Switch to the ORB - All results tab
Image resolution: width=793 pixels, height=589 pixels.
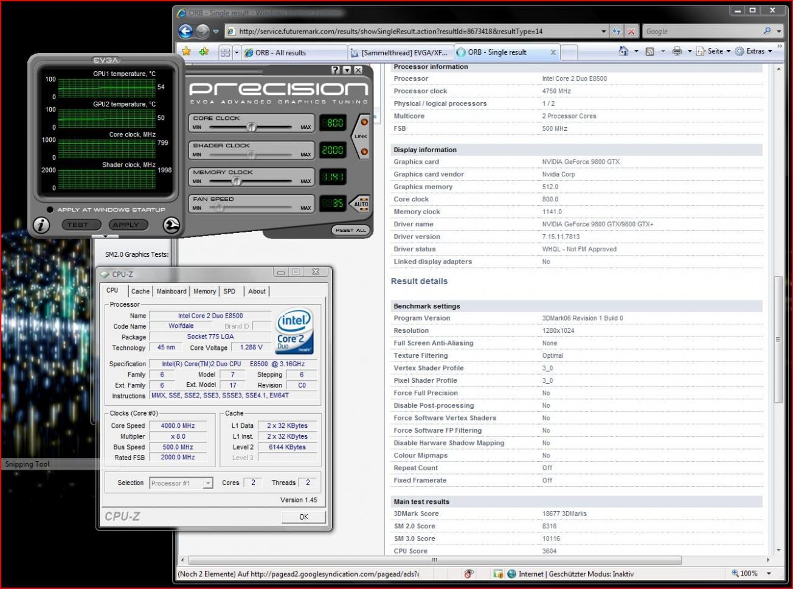click(x=295, y=52)
